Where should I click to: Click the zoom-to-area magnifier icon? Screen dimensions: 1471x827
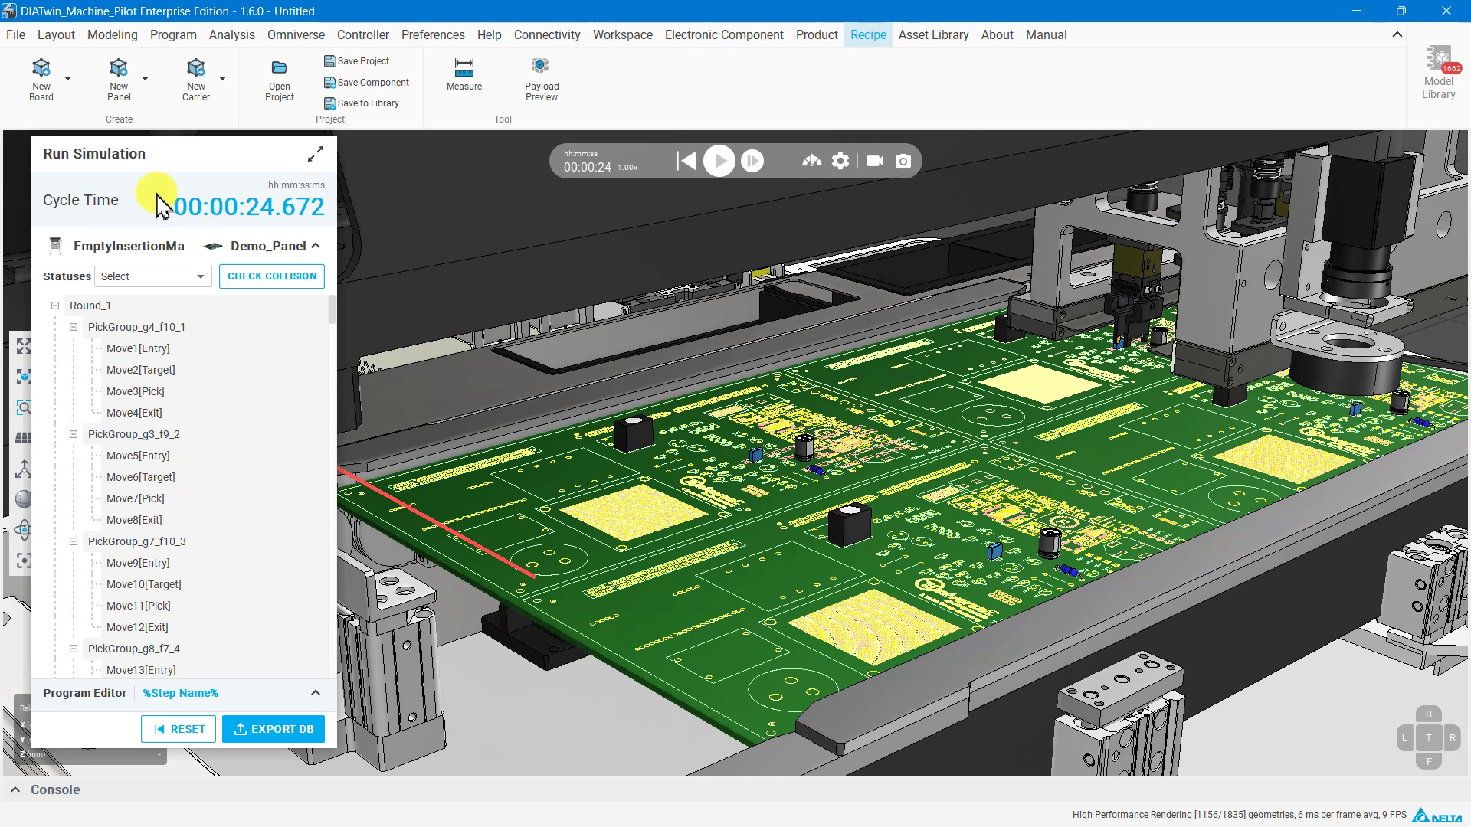[x=24, y=407]
